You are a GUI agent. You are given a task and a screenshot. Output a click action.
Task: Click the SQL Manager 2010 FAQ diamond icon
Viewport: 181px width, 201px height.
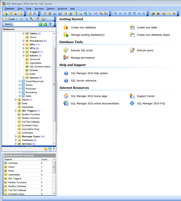(x=132, y=103)
